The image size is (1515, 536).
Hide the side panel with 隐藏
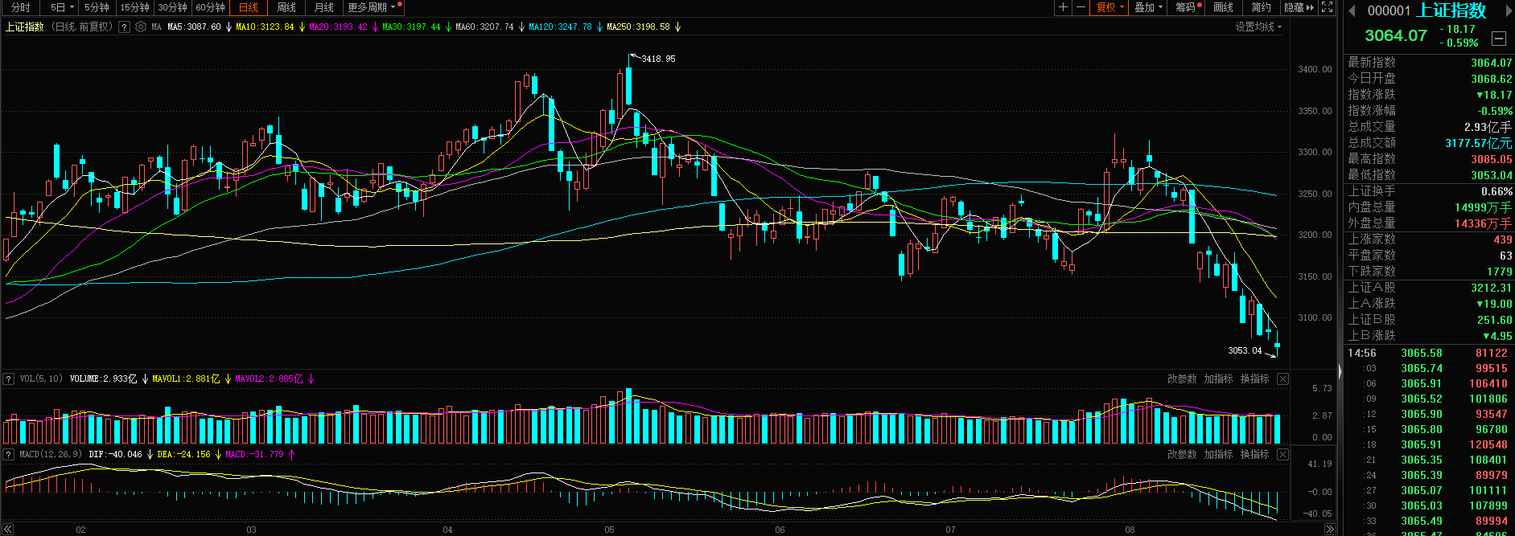click(1299, 7)
